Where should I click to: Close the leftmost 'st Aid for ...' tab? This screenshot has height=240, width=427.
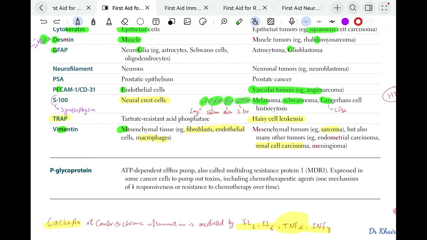[88, 8]
